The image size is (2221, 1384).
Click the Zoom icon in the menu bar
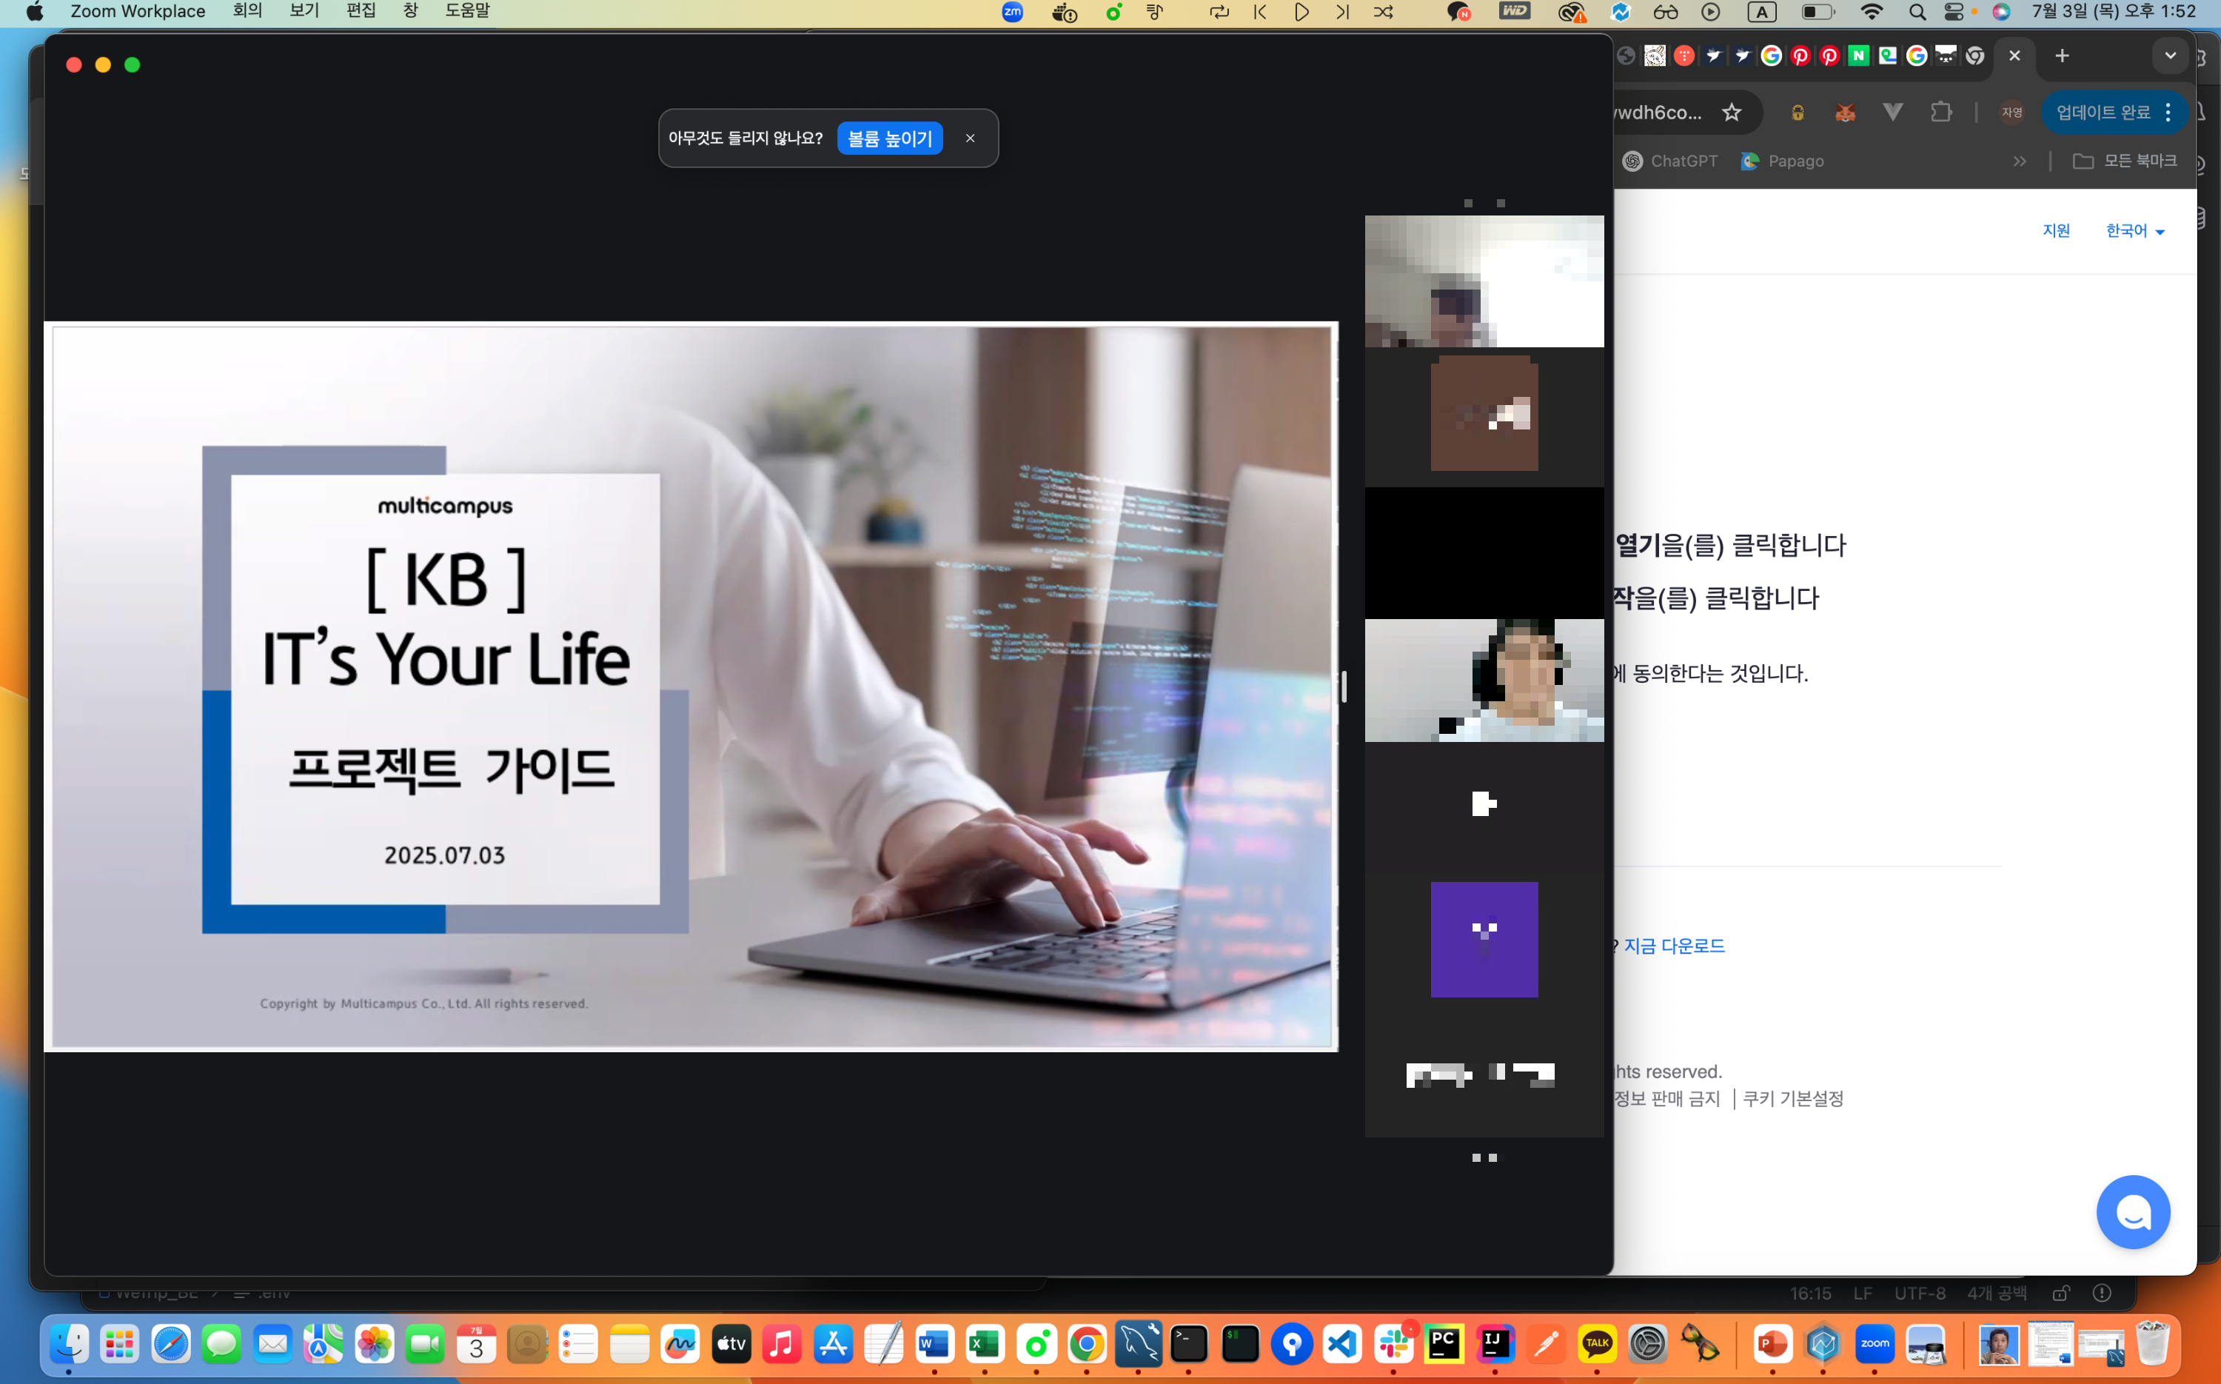click(1012, 12)
